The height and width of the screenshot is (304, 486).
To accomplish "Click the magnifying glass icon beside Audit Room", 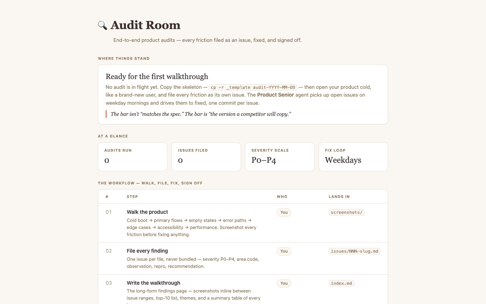I will 103,25.
